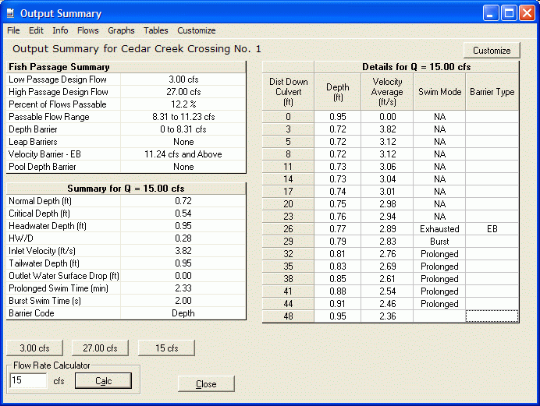Open the Tables menu
Screen dimensions: 540x406
[x=155, y=30]
